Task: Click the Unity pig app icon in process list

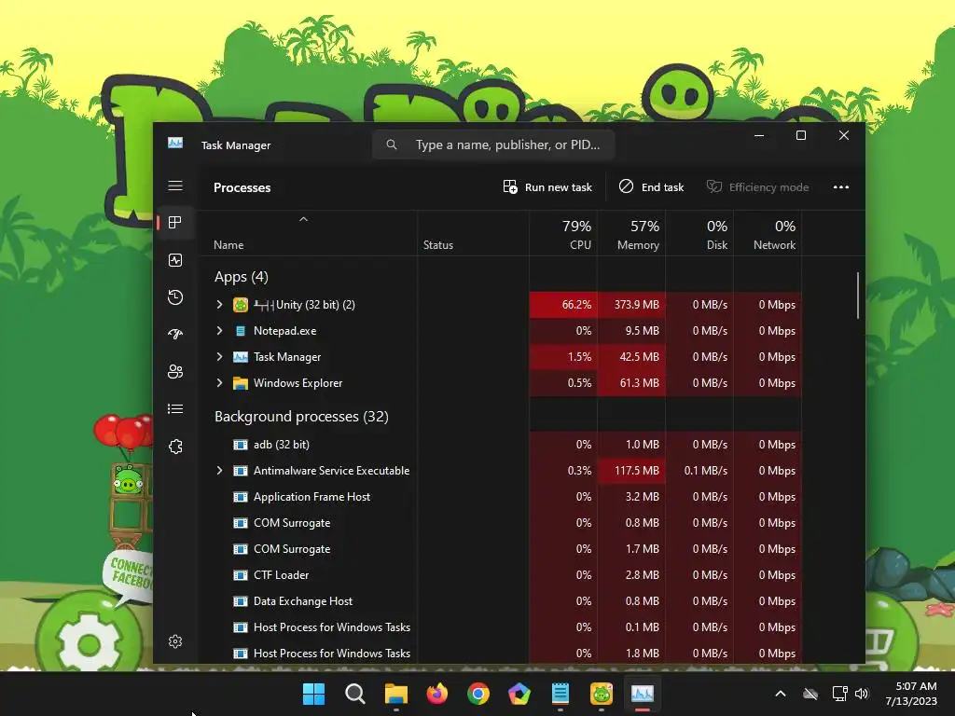Action: [x=241, y=305]
